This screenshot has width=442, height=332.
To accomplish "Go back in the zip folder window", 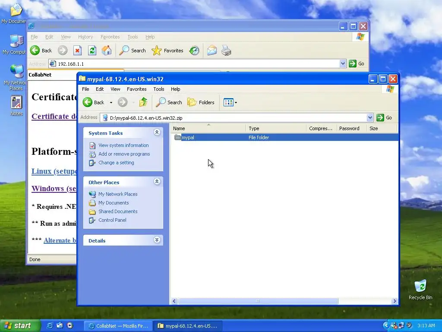I will point(93,102).
